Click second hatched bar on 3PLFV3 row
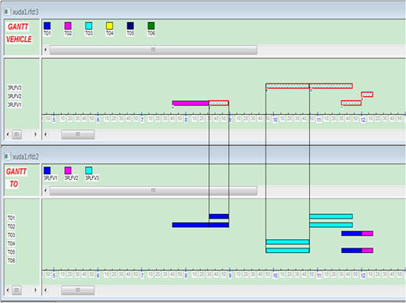The width and height of the screenshot is (406, 303). coord(331,86)
